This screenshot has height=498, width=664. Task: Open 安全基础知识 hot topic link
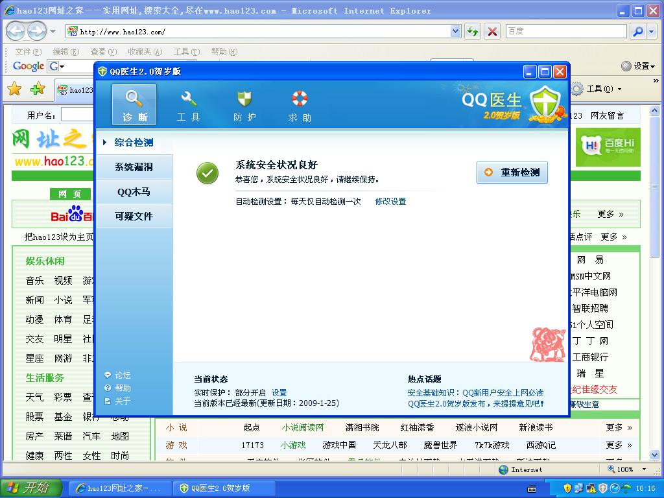(475, 392)
